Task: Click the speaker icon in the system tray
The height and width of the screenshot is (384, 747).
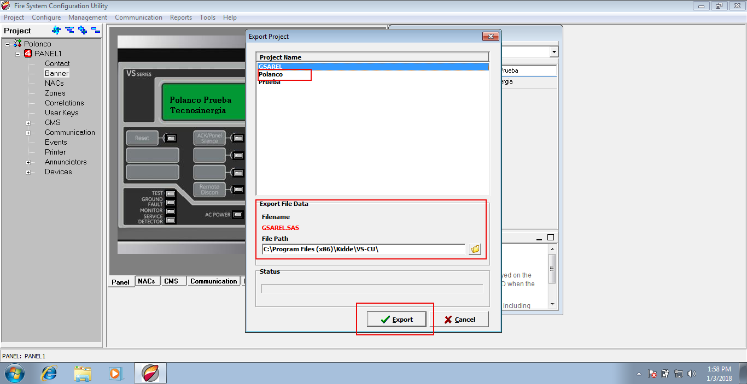Action: click(691, 374)
